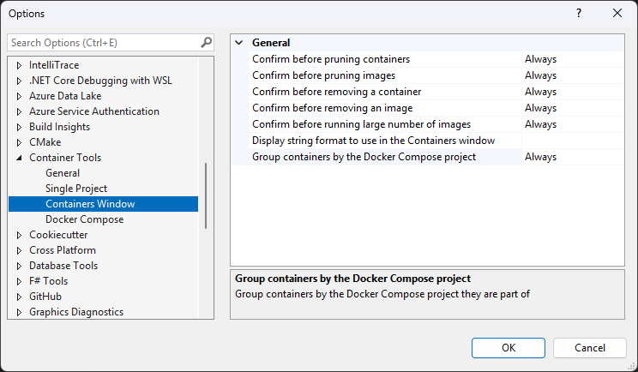Open the help question mark button
The image size is (638, 372).
[579, 13]
